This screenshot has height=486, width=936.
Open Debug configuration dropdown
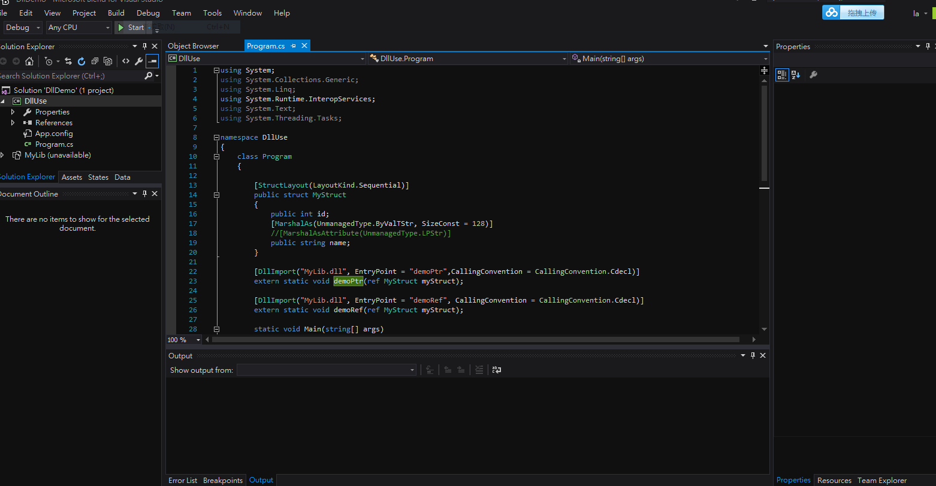pyautogui.click(x=23, y=28)
